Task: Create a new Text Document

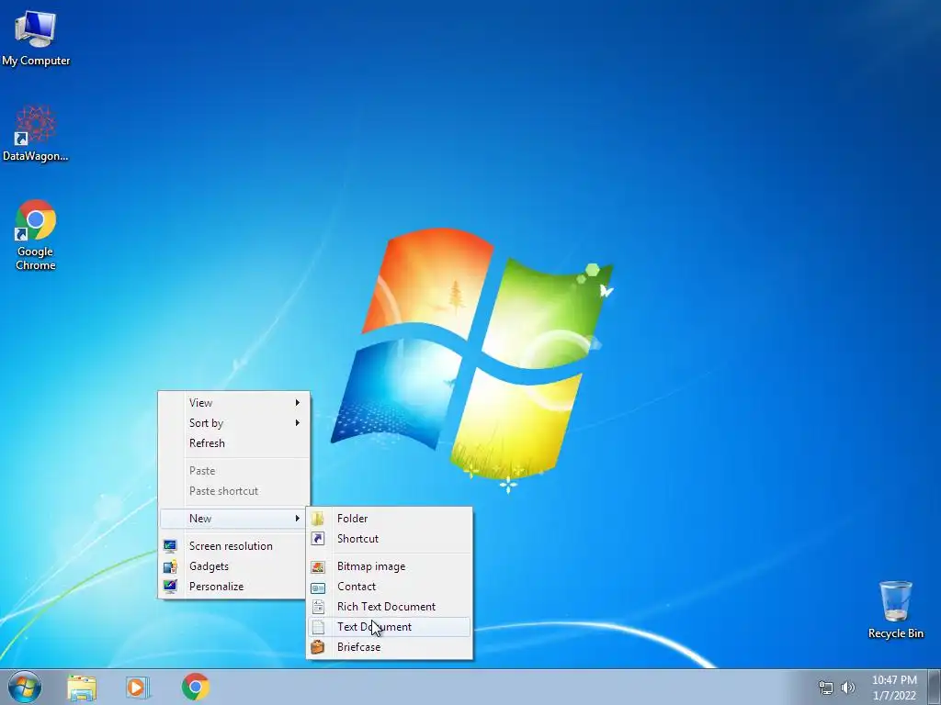Action: tap(390, 627)
